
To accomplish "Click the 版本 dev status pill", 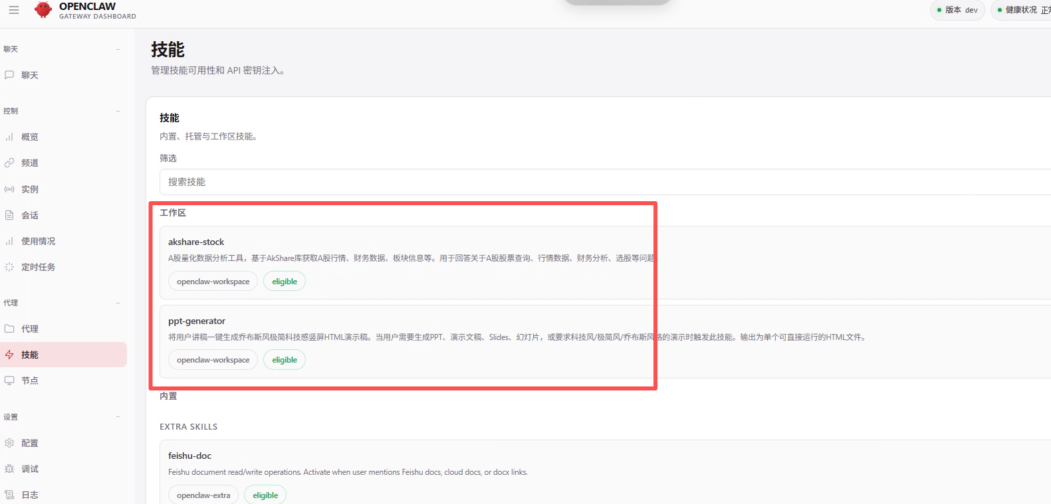I will click(x=957, y=10).
